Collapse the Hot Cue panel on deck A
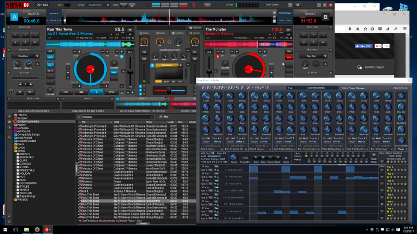The height and width of the screenshot is (234, 417). click(x=8, y=27)
